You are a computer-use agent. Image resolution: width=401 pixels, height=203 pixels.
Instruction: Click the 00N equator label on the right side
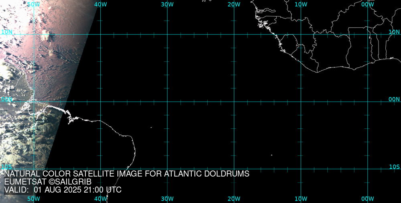click(x=394, y=99)
